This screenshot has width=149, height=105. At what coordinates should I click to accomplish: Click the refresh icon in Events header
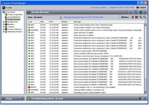(x=136, y=12)
